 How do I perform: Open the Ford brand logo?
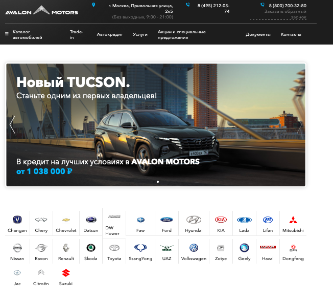[x=167, y=220]
